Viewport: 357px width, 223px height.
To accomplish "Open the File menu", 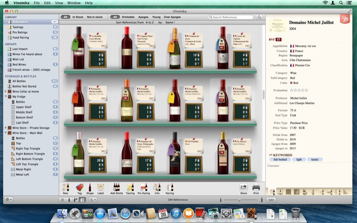I will tap(37, 3).
